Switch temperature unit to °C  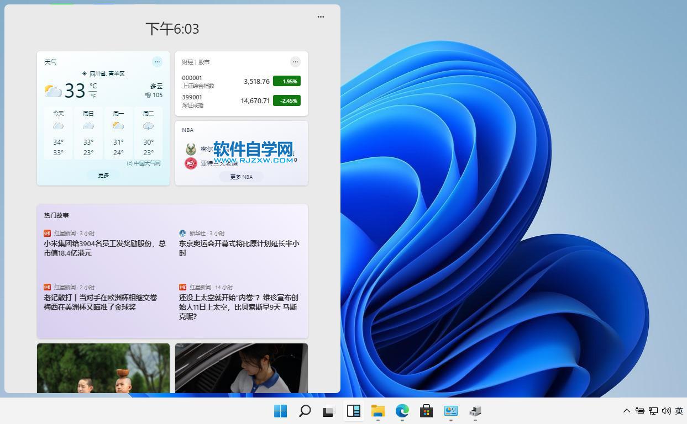pyautogui.click(x=93, y=86)
